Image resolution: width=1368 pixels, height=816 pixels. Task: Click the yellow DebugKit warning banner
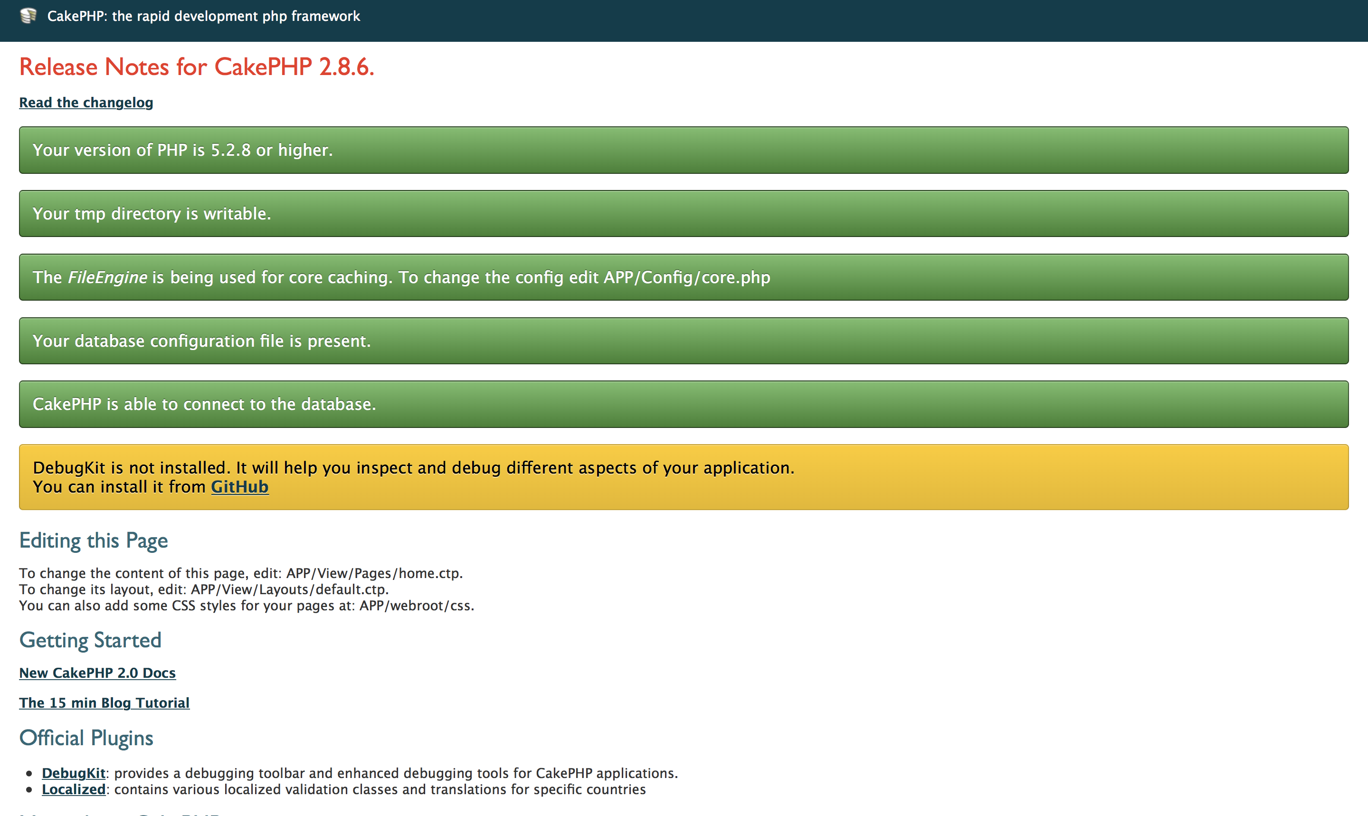(x=684, y=476)
